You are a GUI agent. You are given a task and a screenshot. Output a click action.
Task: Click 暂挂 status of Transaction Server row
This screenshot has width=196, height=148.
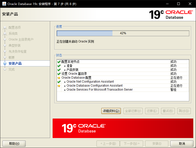(x=173, y=90)
